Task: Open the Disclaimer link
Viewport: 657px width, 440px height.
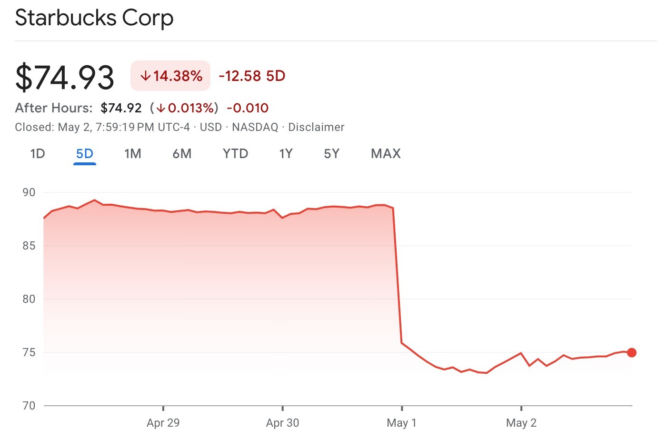Action: [316, 127]
